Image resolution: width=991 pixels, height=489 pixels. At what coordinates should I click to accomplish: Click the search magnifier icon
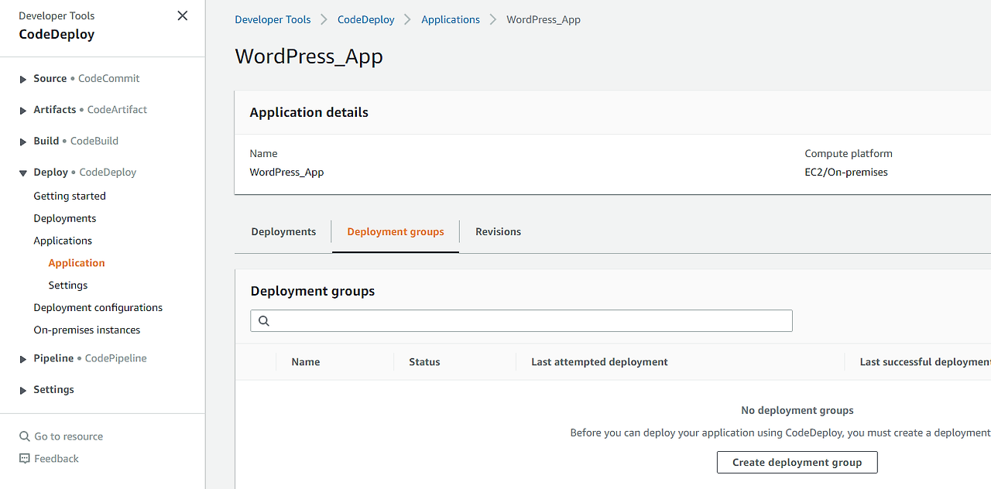pos(264,321)
